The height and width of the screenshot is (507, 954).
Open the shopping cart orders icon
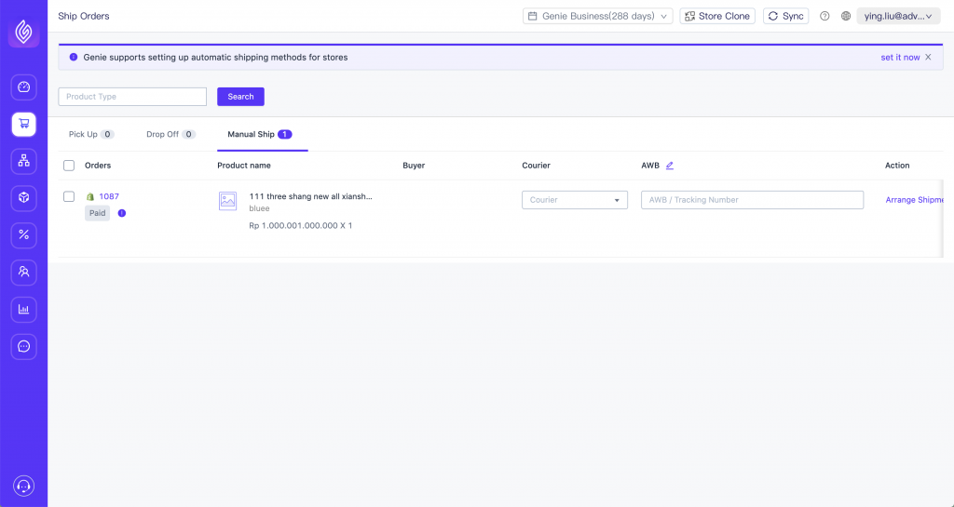[23, 124]
